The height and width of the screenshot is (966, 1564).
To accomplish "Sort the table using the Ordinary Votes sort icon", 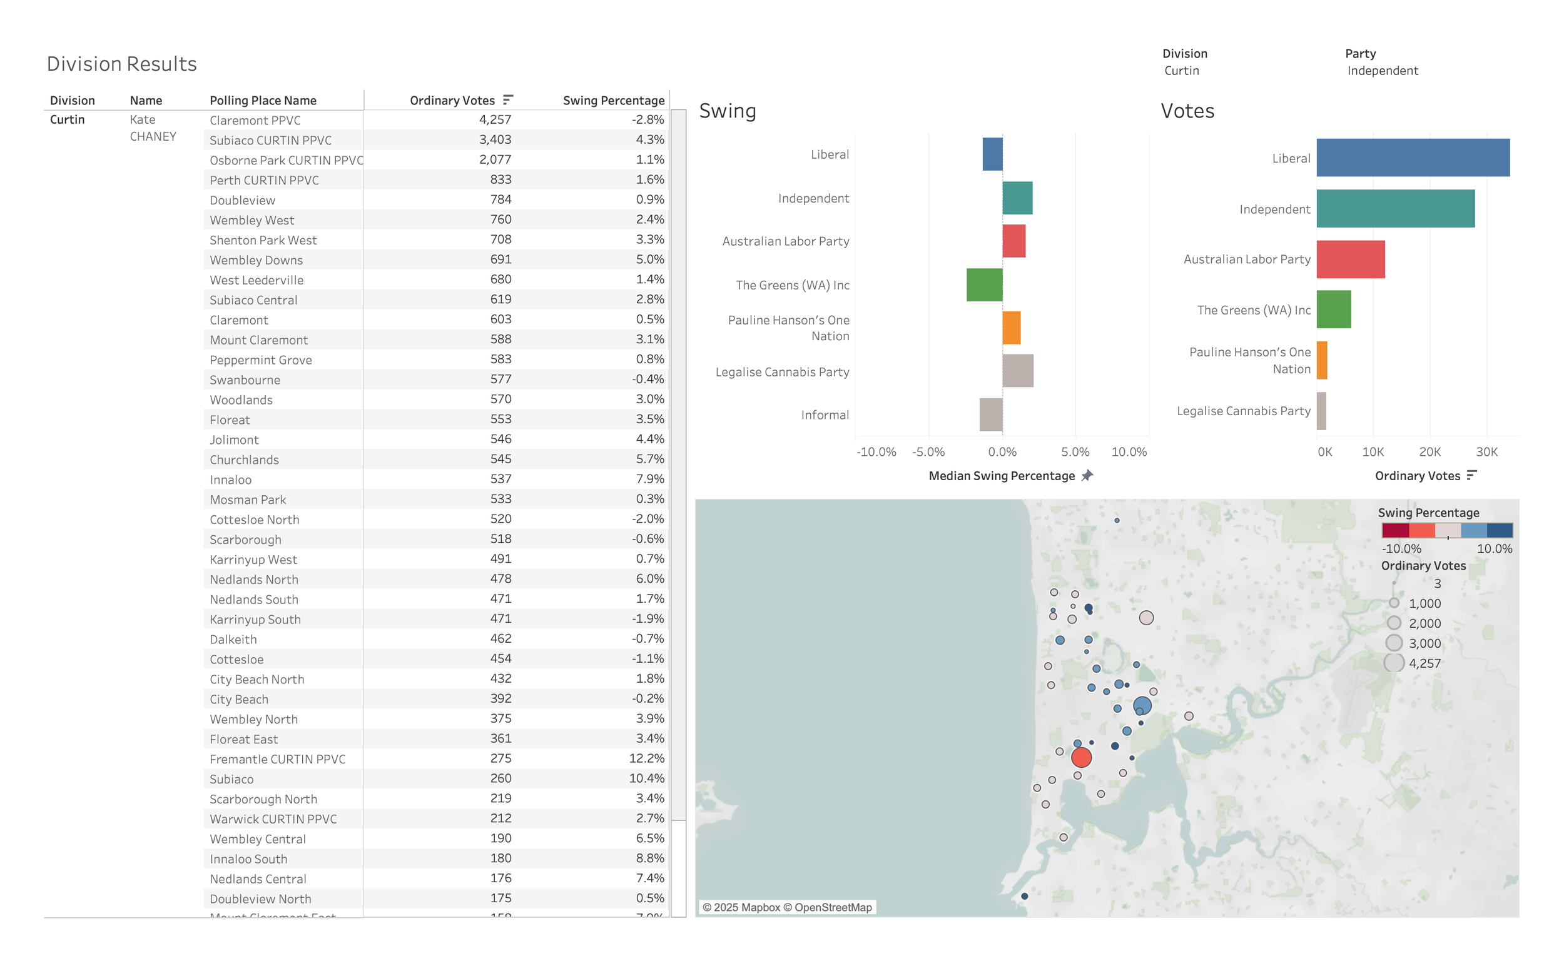I will pos(508,99).
